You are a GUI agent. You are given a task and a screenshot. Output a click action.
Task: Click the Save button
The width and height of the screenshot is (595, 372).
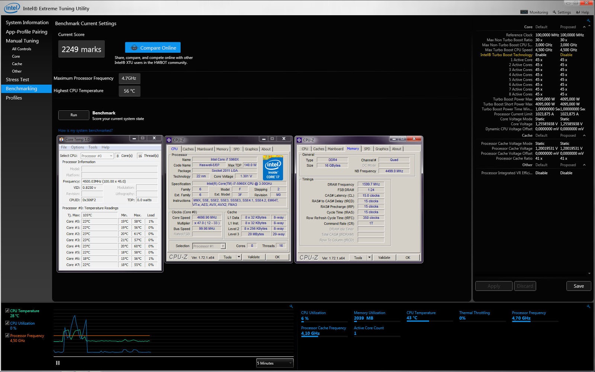click(x=579, y=286)
